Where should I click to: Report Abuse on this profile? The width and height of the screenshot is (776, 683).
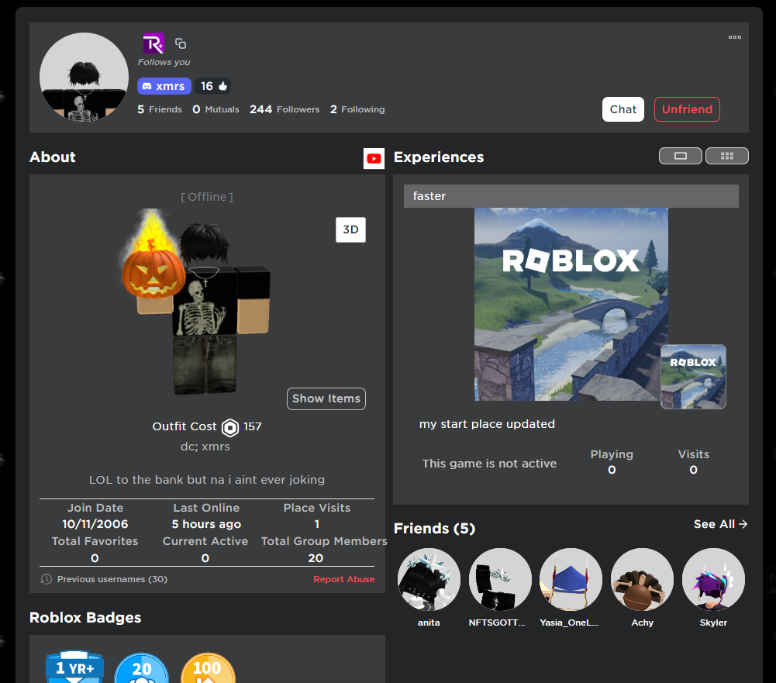pos(343,578)
